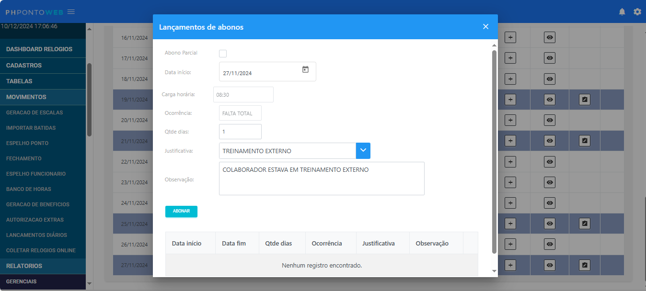Click the ABONAR button

[x=181, y=211]
